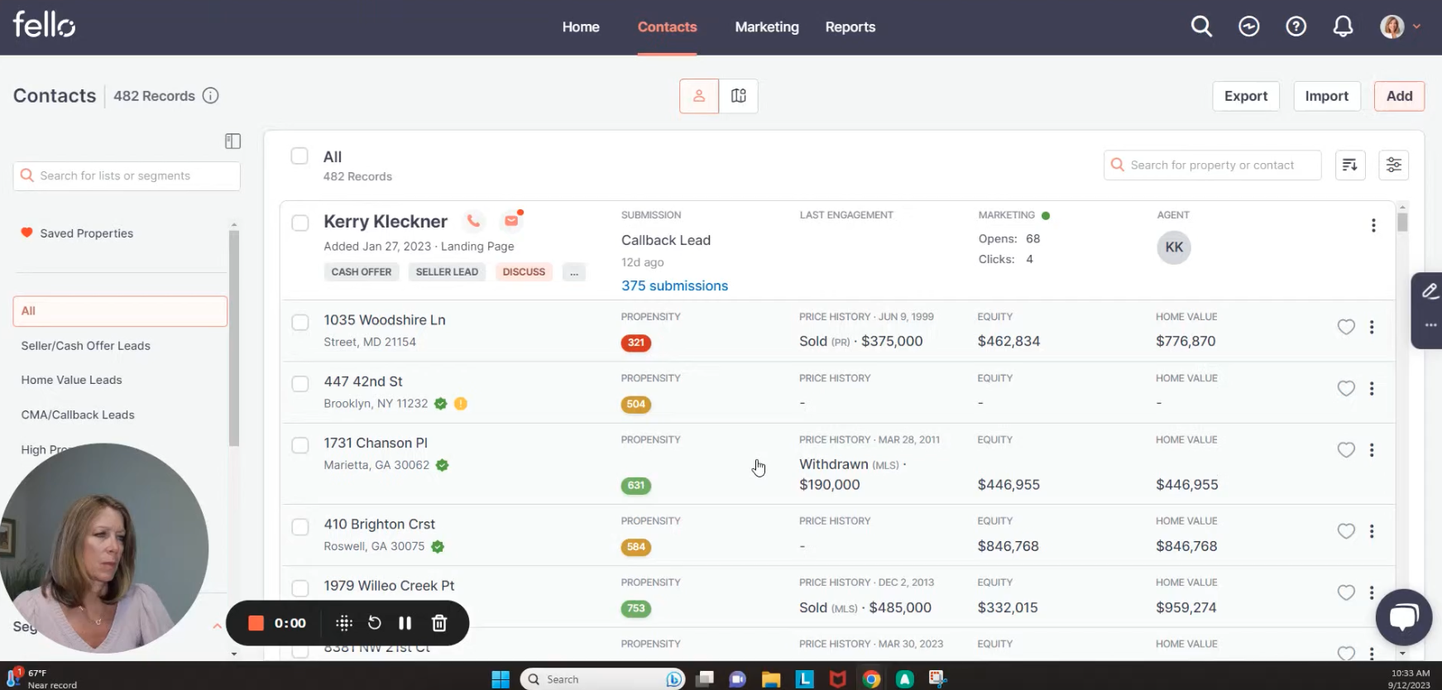Favorite the 1035 Woodshire Ln property
The height and width of the screenshot is (690, 1442).
[x=1346, y=327]
